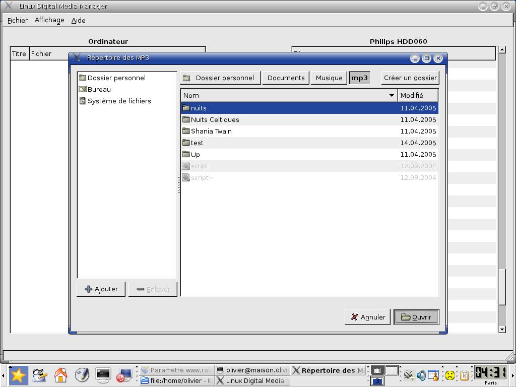516x387 pixels.
Task: Click the volume speaker tray icon
Action: tap(421, 375)
